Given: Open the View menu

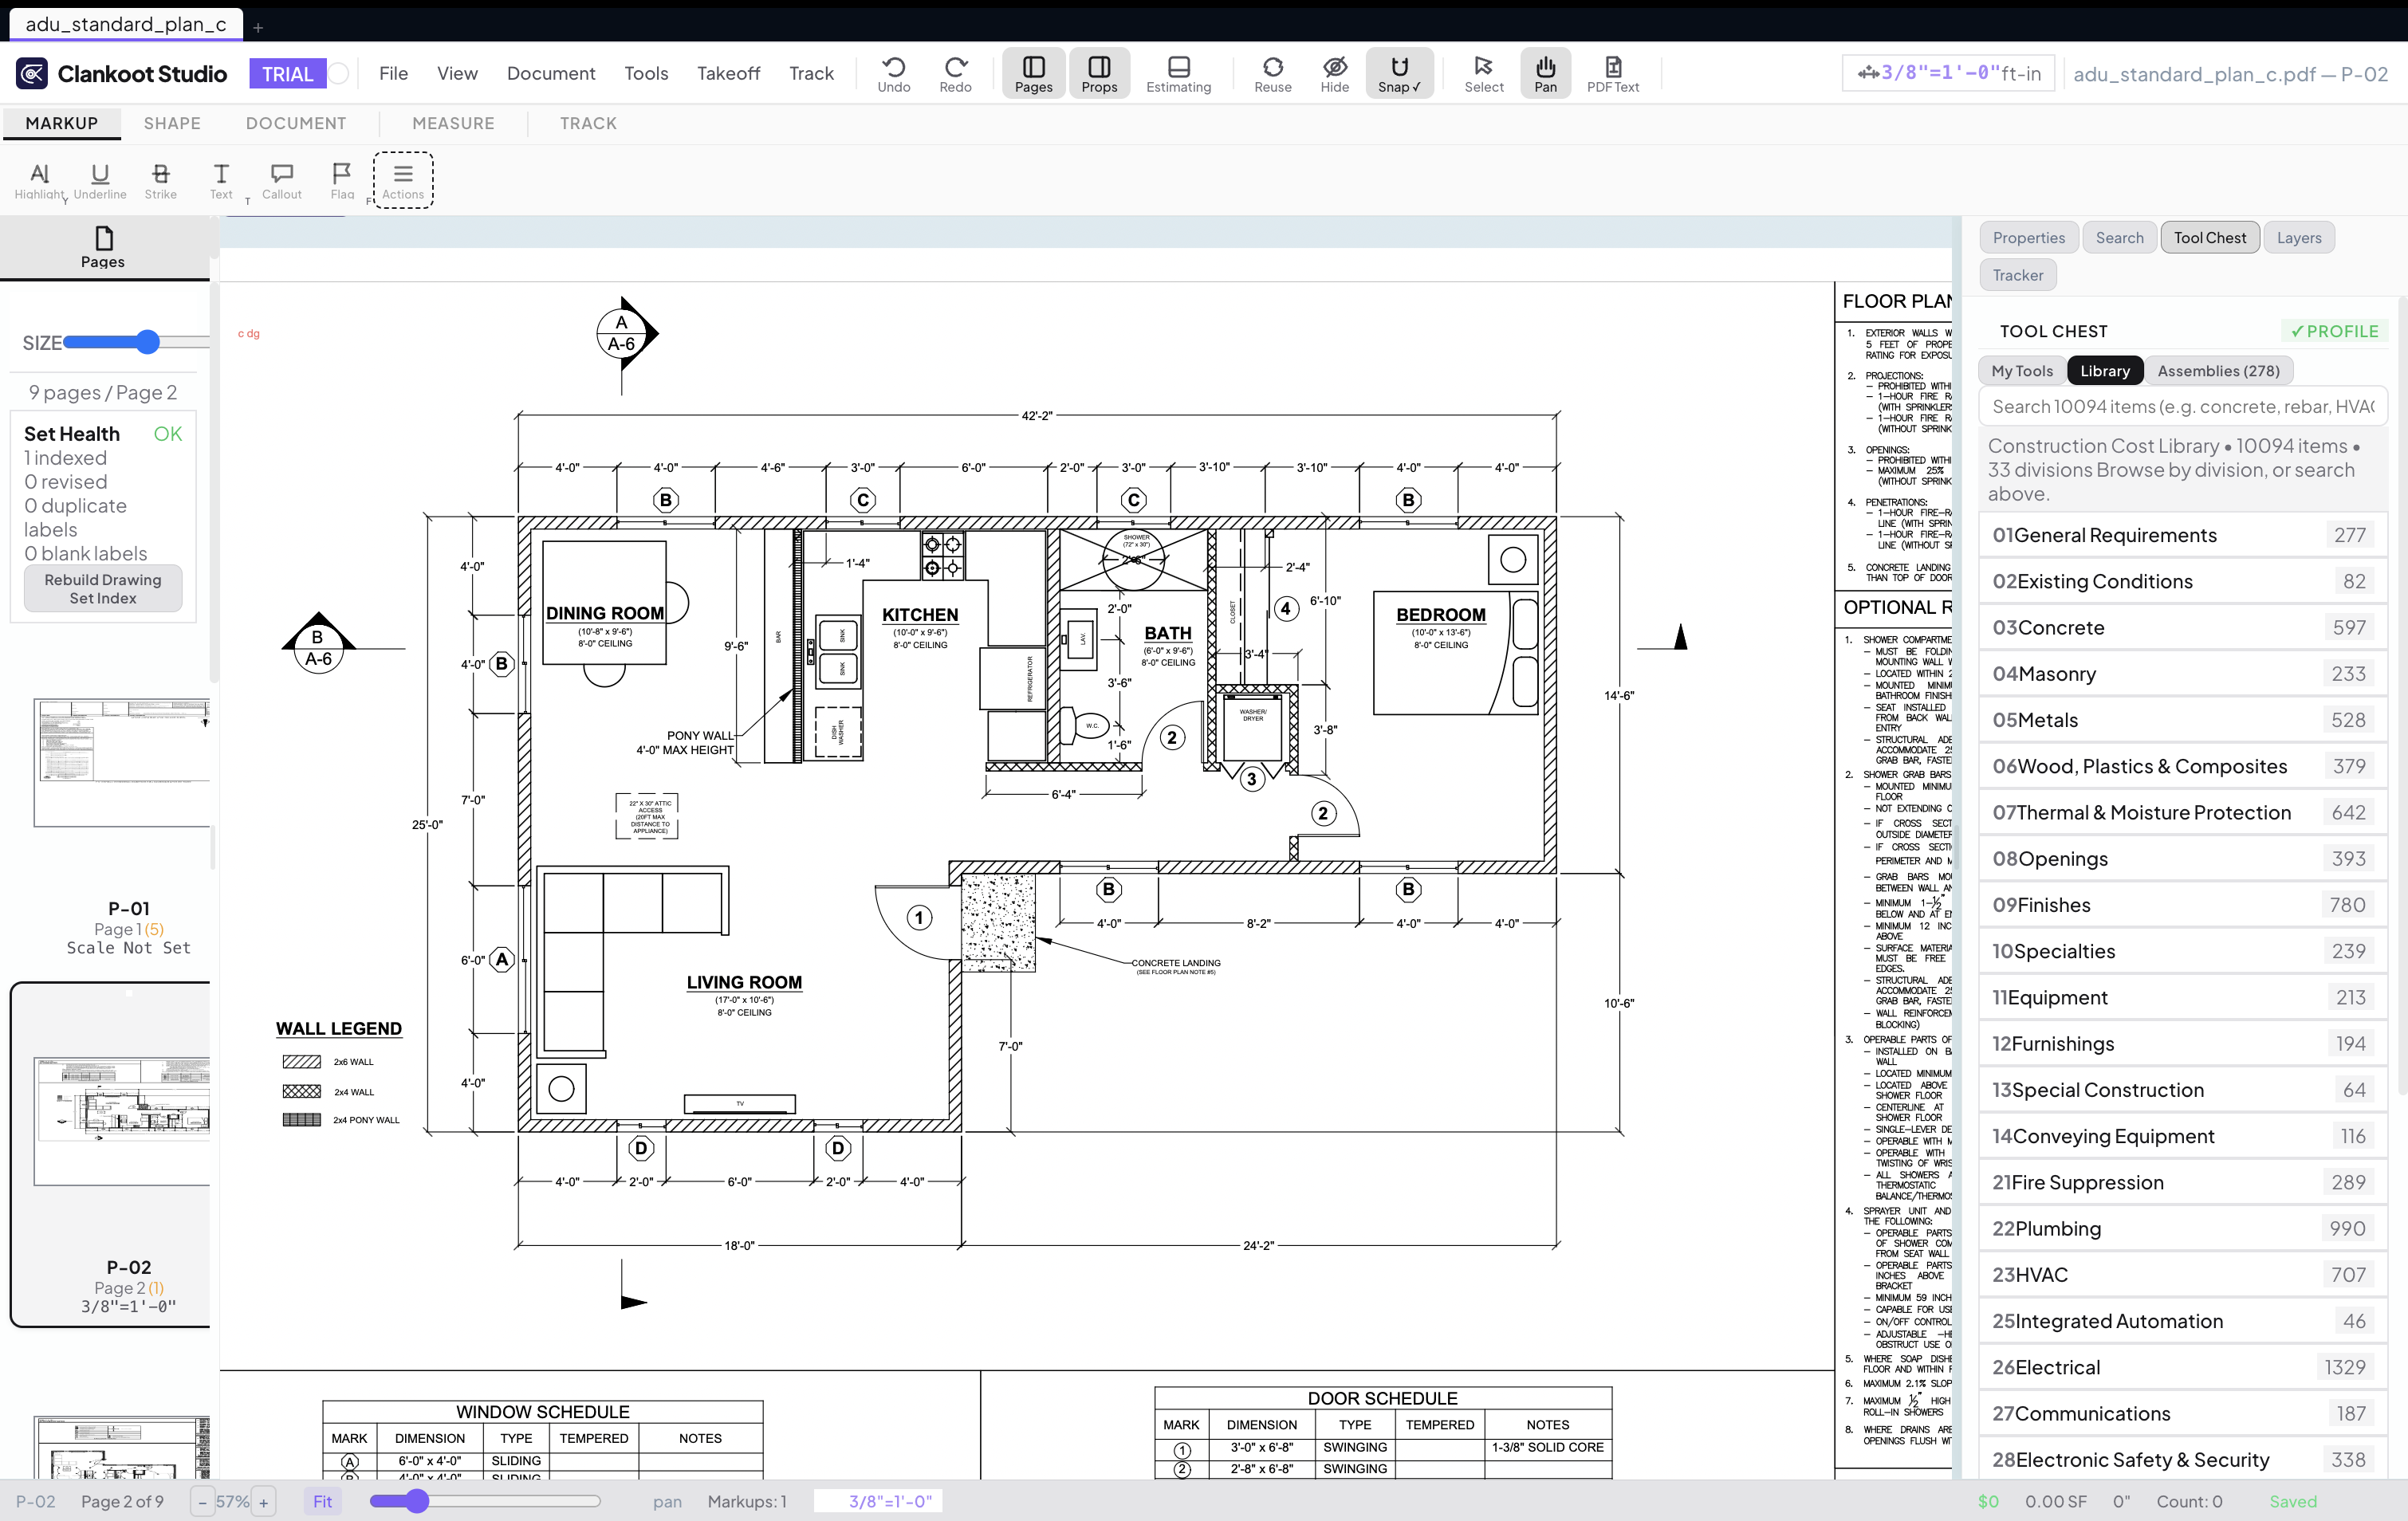Looking at the screenshot, I should [x=457, y=73].
